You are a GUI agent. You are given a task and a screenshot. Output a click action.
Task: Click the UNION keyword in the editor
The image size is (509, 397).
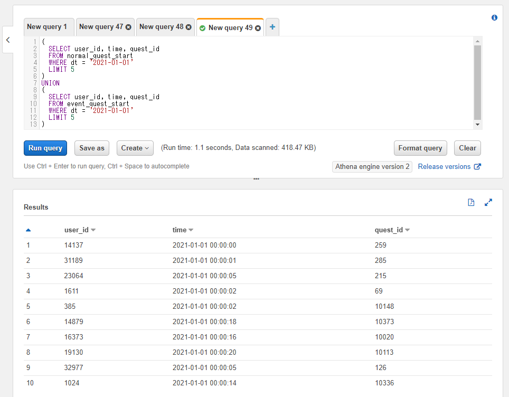(x=50, y=83)
